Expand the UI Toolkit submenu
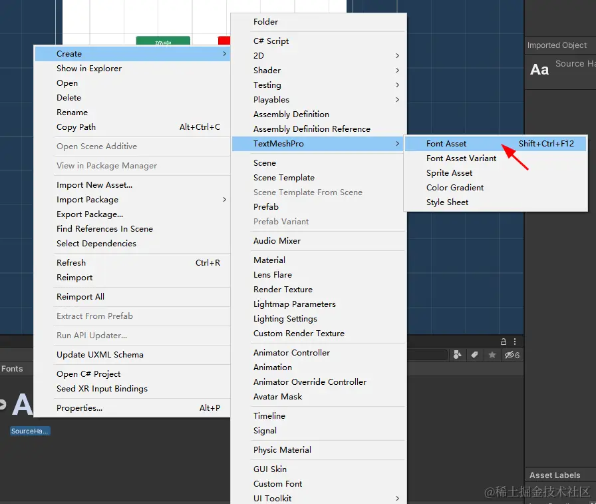This screenshot has width=596, height=504. [x=397, y=498]
